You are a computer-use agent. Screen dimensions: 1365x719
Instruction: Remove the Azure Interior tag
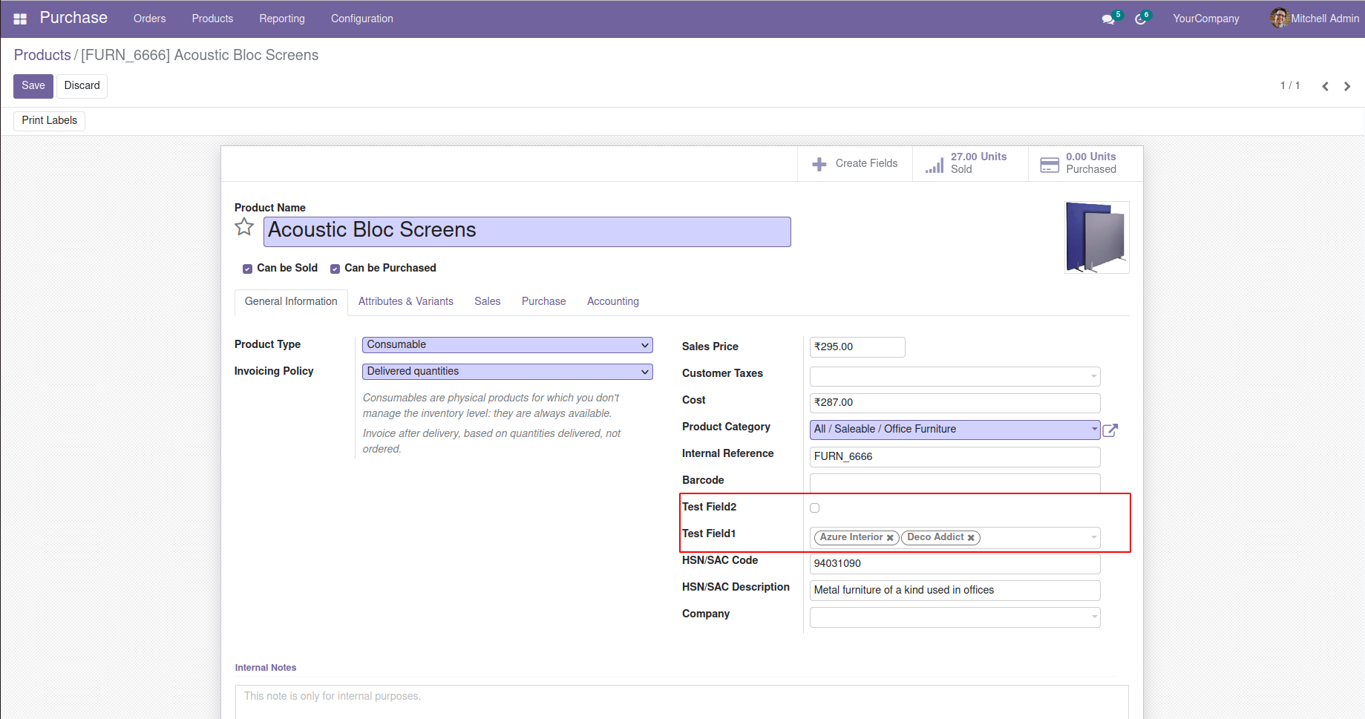tap(890, 538)
